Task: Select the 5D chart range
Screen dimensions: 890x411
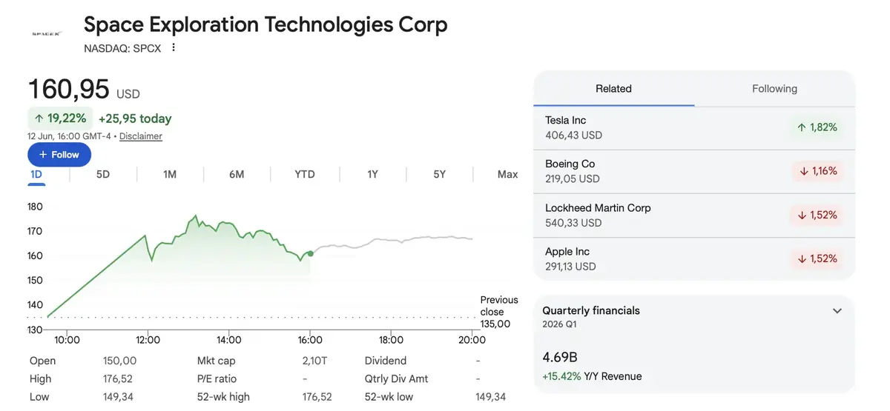Action: click(x=103, y=175)
